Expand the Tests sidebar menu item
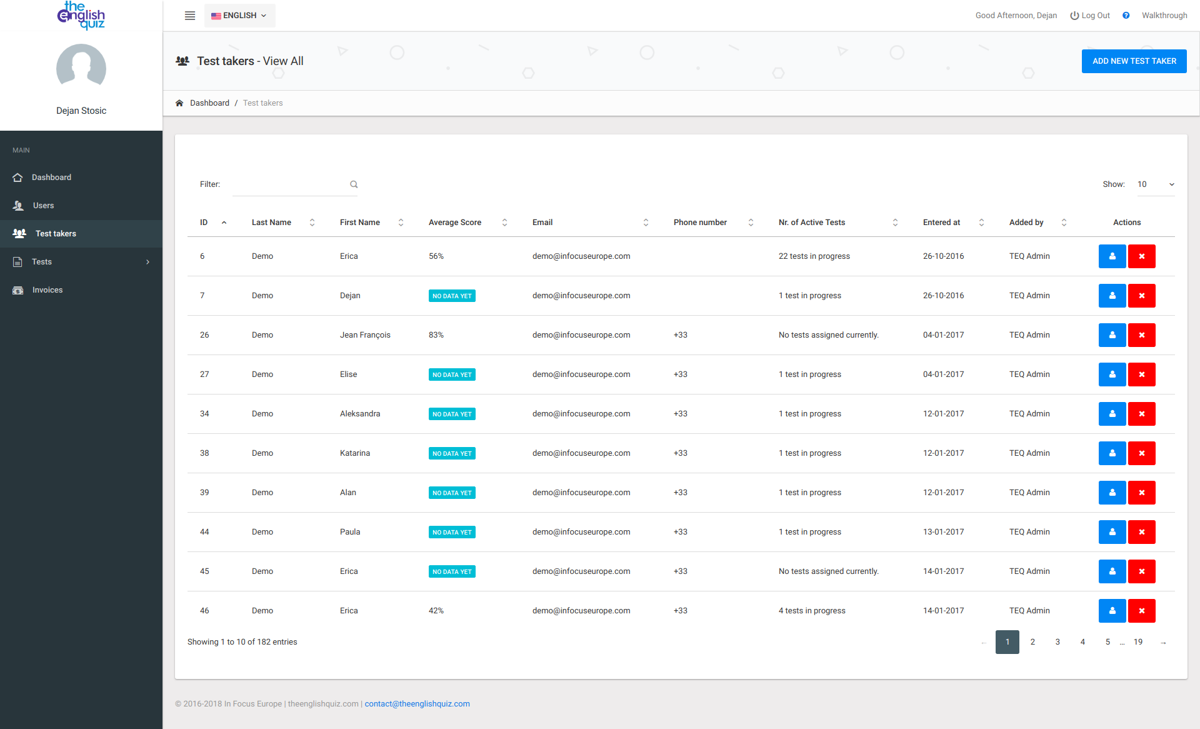Image resolution: width=1200 pixels, height=729 pixels. [81, 261]
